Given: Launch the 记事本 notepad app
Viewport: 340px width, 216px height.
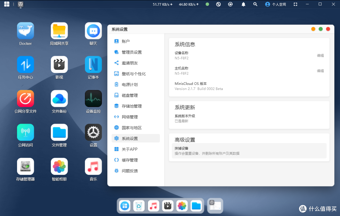Looking at the screenshot, I should 93,64.
